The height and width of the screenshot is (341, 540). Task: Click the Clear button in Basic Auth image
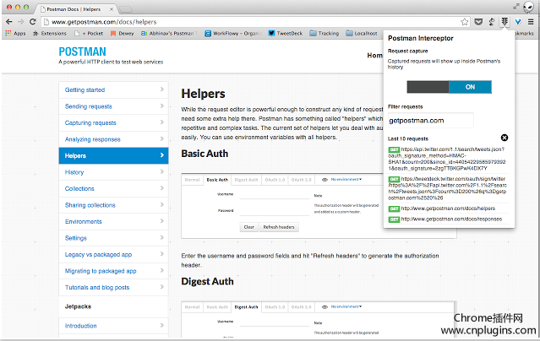pyautogui.click(x=249, y=227)
